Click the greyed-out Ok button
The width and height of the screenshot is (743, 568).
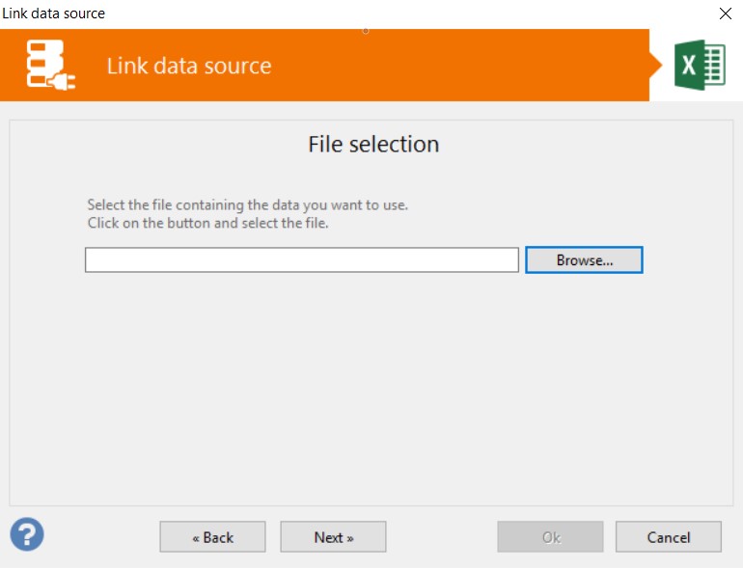(550, 537)
